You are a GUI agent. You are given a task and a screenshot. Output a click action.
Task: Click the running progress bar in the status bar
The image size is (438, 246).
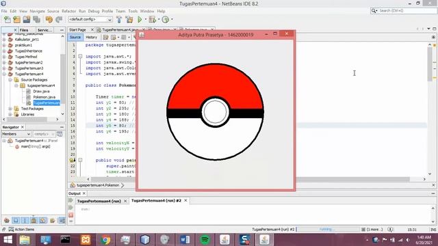click(328, 230)
